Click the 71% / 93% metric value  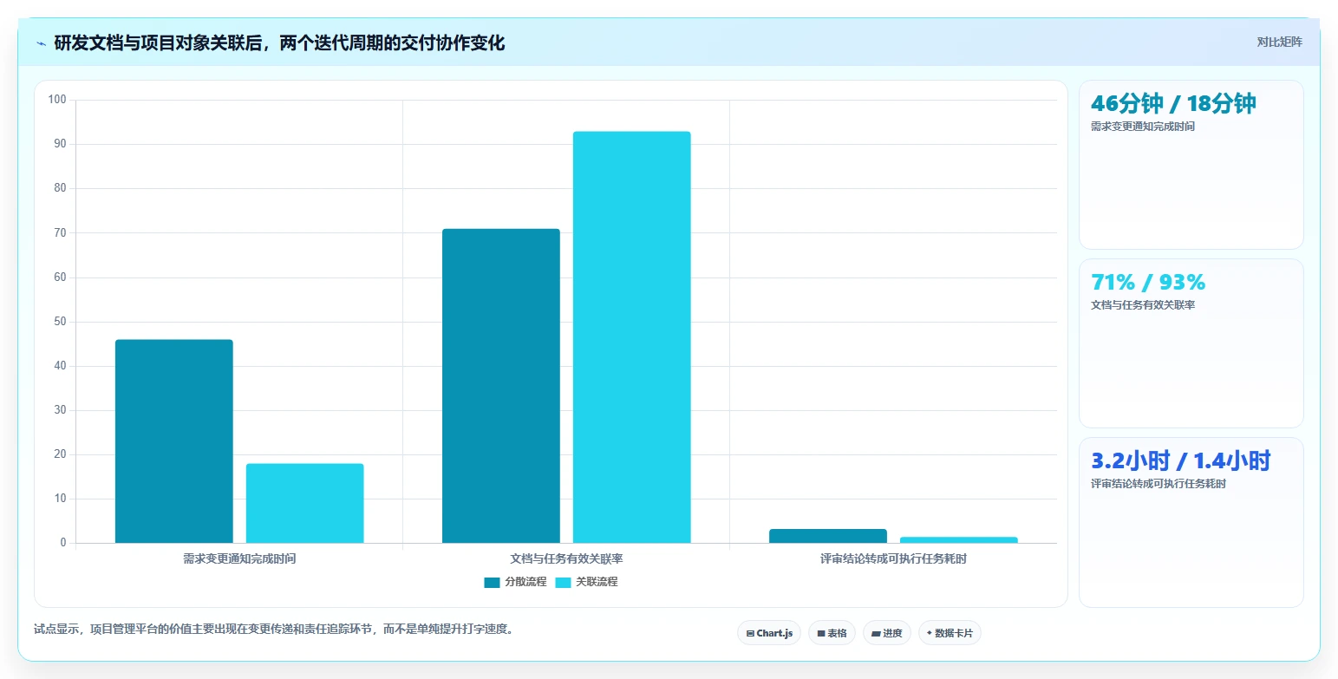[x=1148, y=282]
